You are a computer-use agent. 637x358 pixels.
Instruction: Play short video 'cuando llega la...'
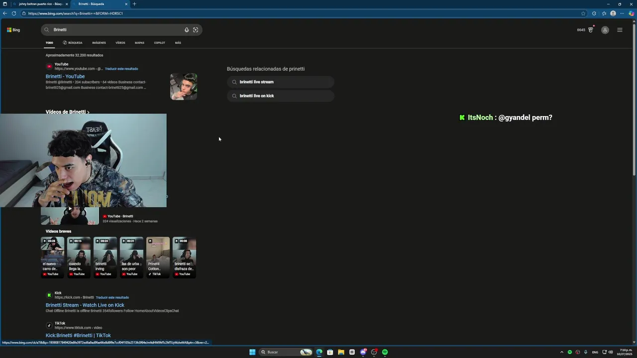tap(79, 257)
